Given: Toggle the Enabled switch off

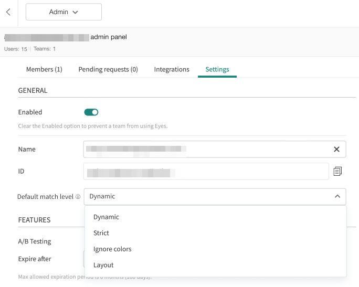Looking at the screenshot, I should click(x=91, y=112).
